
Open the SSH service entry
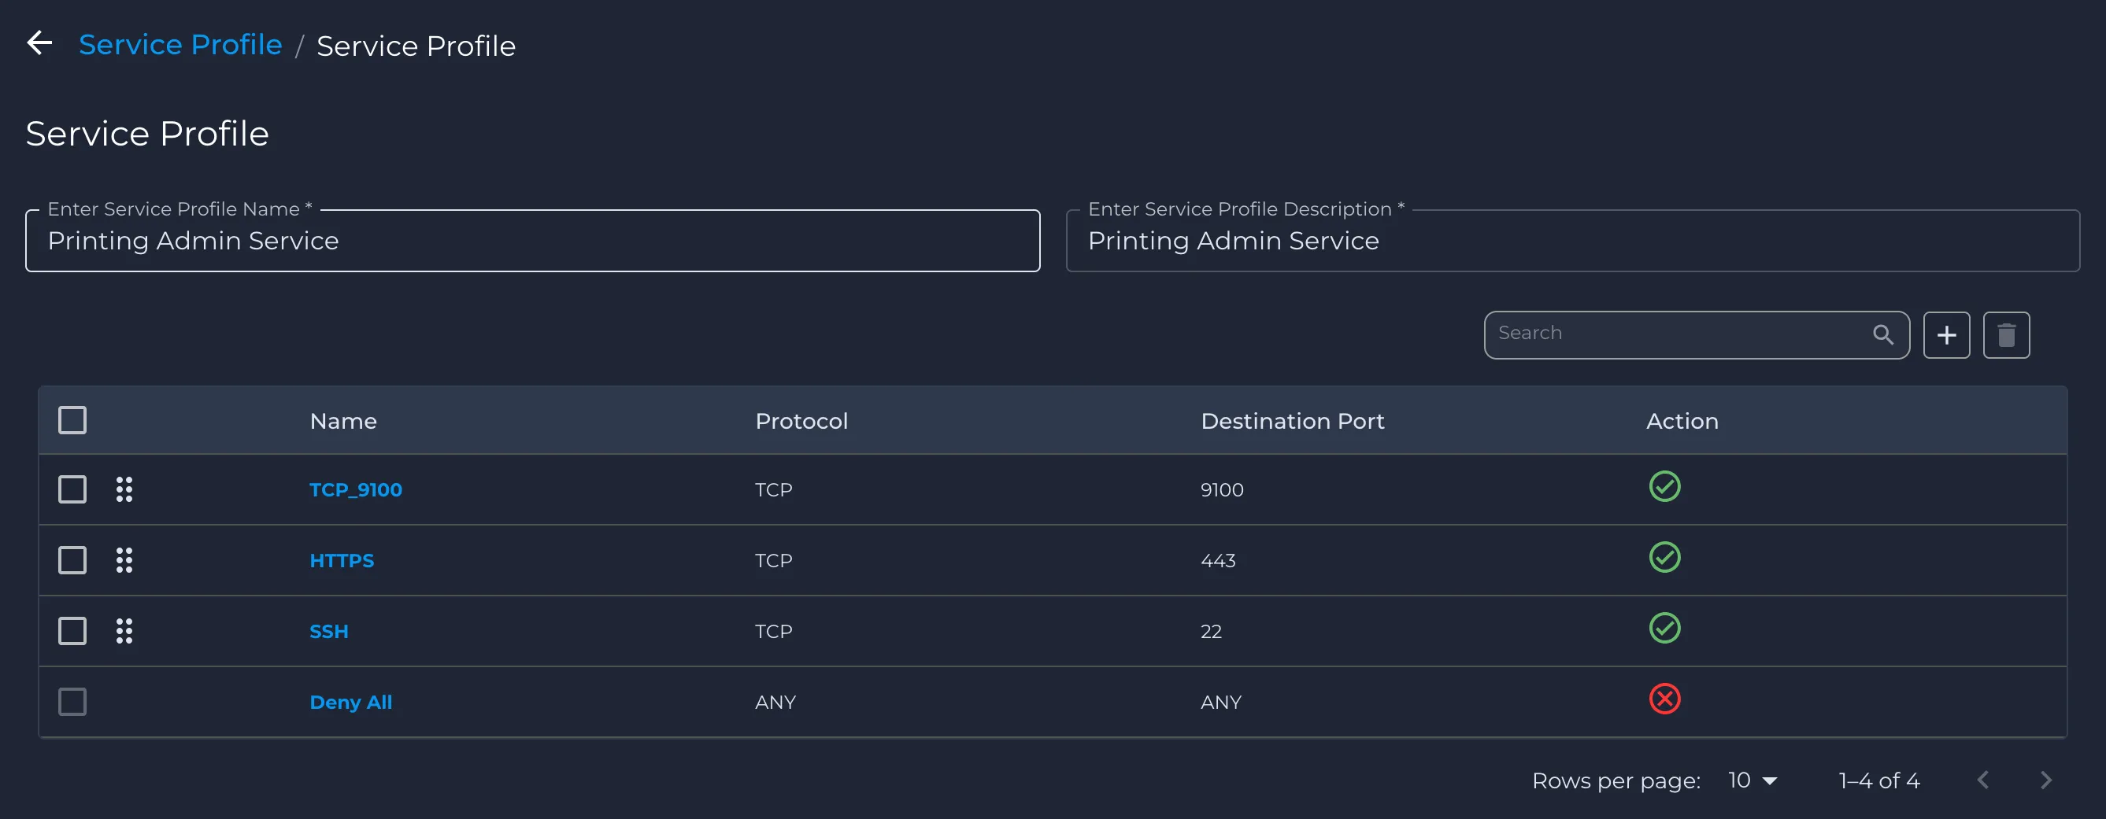(x=328, y=631)
